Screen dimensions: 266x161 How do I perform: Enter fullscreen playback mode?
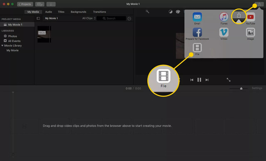point(229,80)
